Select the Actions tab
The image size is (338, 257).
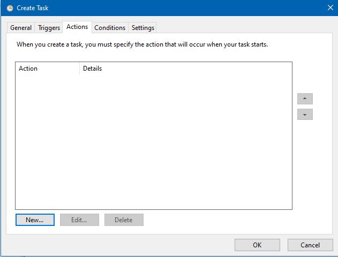77,27
